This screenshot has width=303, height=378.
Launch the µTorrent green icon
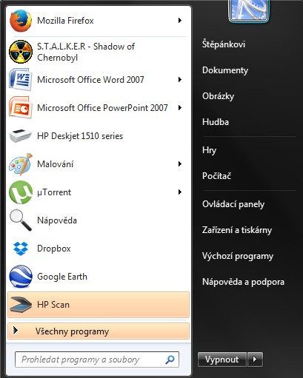tap(21, 192)
